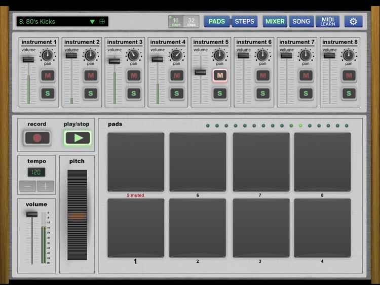
Task: Enable MIDI LEARN mode
Action: 328,21
